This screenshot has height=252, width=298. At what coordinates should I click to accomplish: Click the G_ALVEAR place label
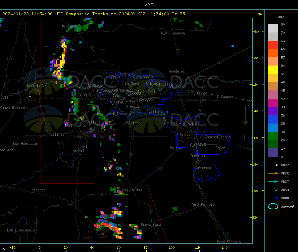click(198, 145)
